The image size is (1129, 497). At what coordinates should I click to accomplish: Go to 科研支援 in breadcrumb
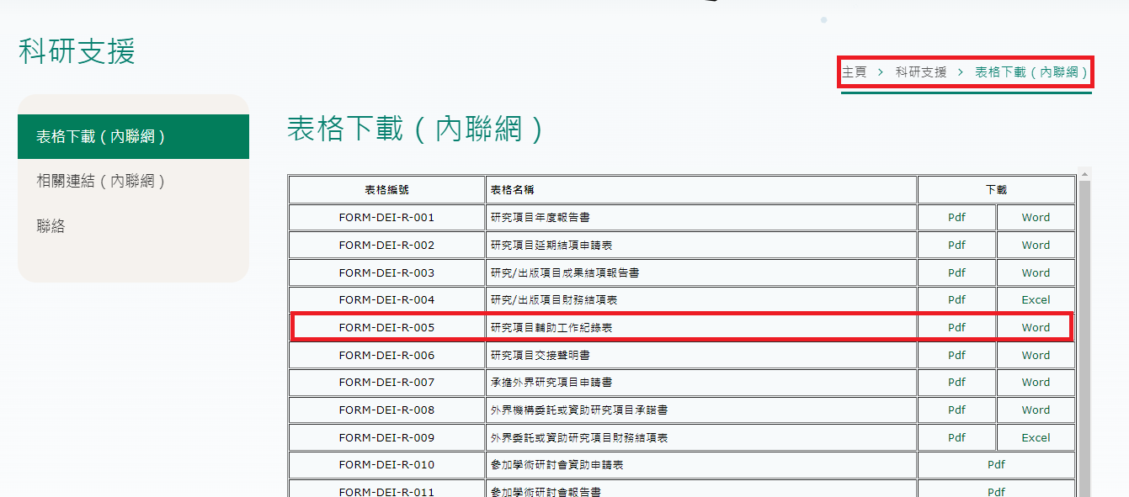(921, 72)
